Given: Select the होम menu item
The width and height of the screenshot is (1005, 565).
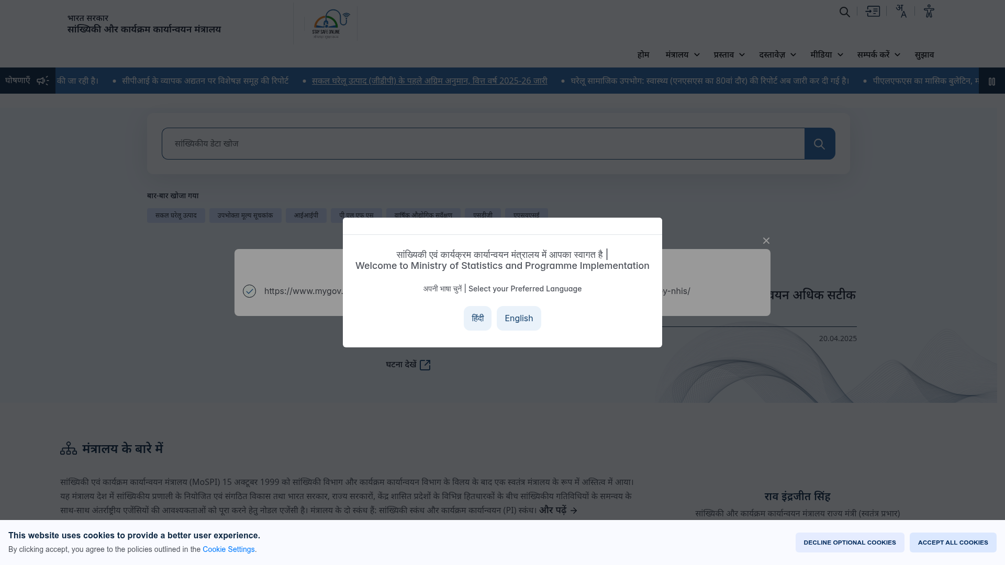Looking at the screenshot, I should (x=643, y=54).
